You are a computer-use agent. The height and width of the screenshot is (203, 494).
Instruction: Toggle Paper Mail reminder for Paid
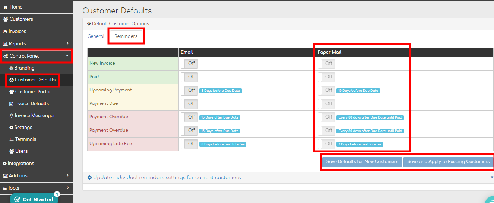point(326,77)
